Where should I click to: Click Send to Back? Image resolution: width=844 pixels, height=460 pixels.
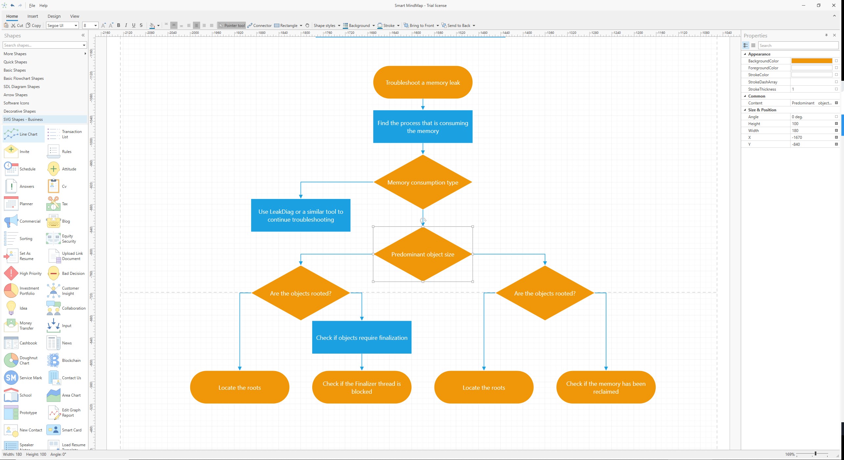click(457, 26)
